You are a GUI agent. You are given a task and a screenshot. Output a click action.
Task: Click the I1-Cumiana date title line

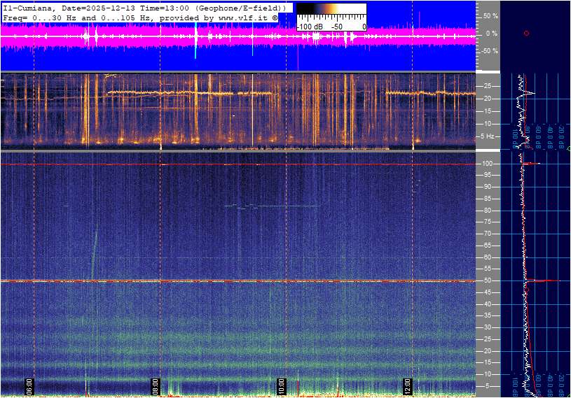[x=144, y=7]
